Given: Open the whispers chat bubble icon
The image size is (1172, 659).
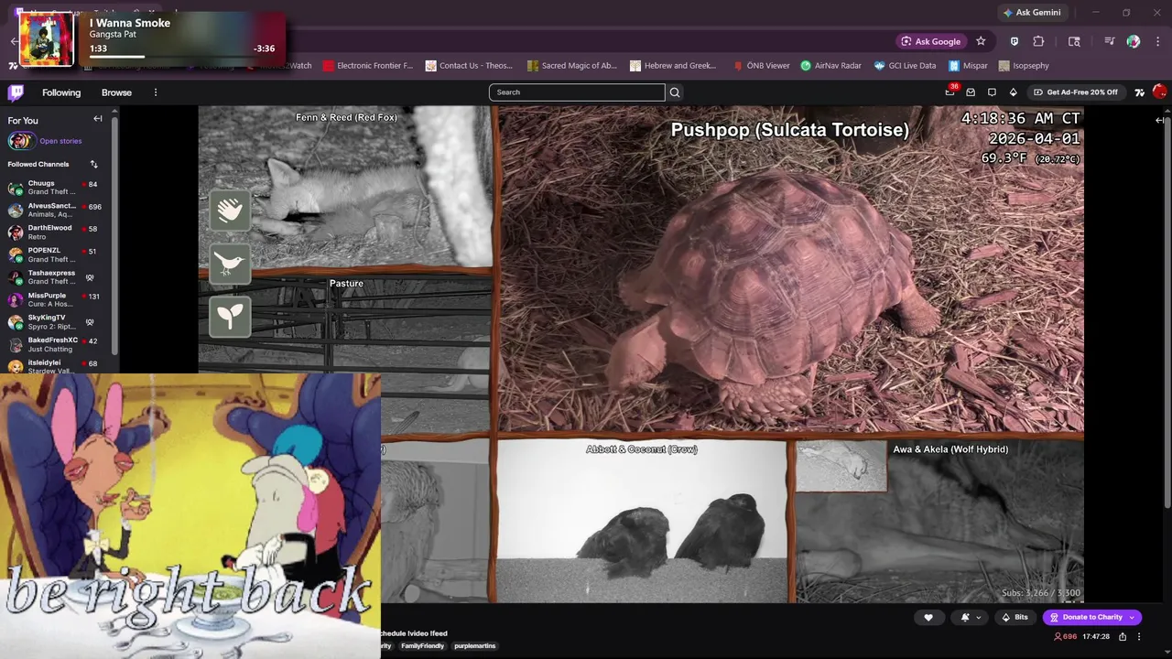Looking at the screenshot, I should point(992,92).
